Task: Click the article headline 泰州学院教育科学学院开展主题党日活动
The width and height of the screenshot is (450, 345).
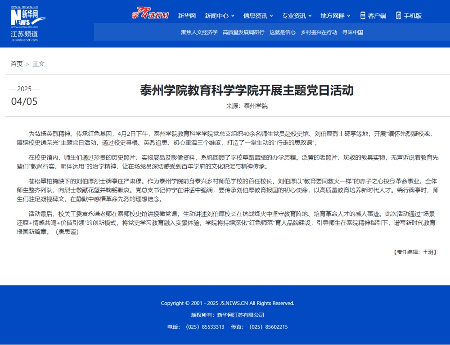Action: tap(247, 90)
